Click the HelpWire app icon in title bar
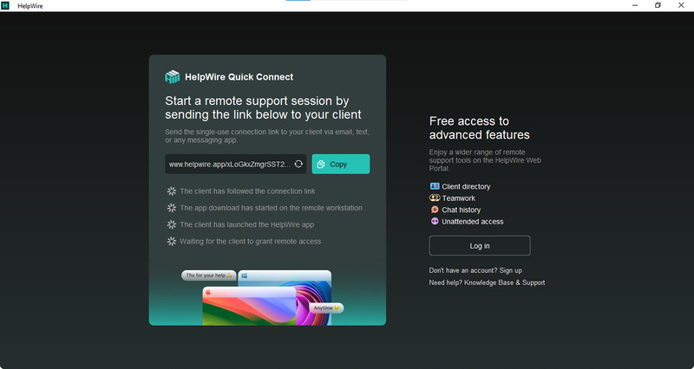Viewport: 694px width, 369px height. pyautogui.click(x=6, y=5)
